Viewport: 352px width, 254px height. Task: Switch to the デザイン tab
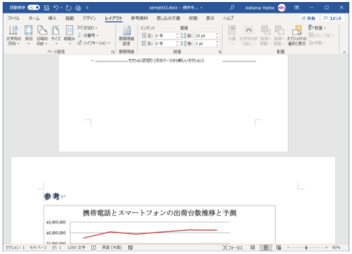pos(89,18)
